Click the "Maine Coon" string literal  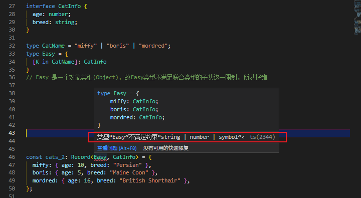point(129,172)
